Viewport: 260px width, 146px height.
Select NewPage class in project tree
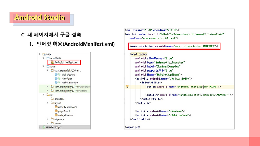tap(67, 79)
